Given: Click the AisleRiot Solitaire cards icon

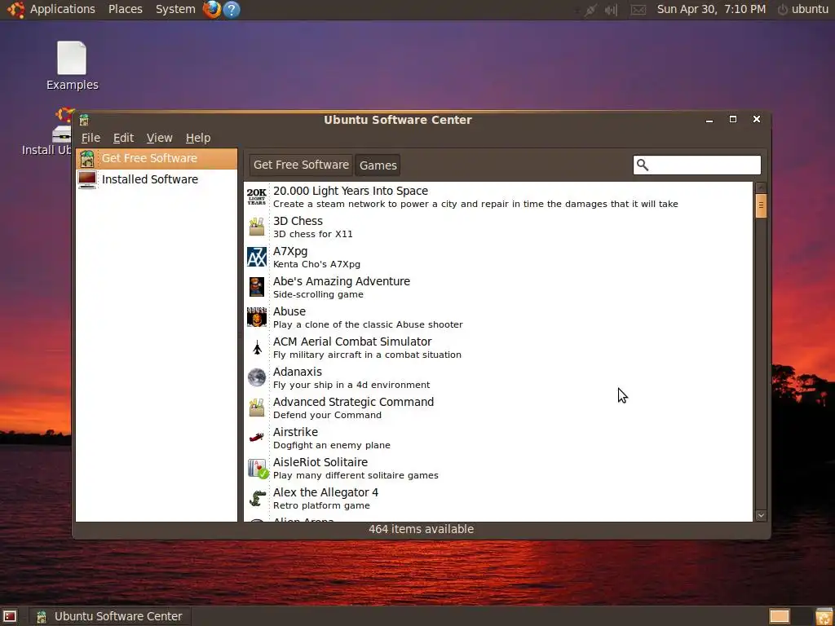Looking at the screenshot, I should (x=258, y=469).
